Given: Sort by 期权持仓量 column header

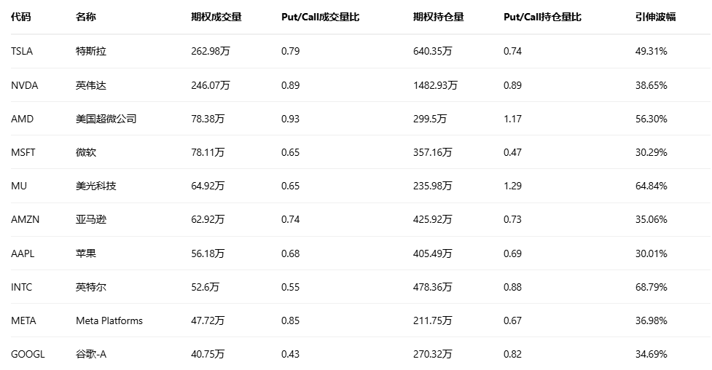Looking at the screenshot, I should pos(438,17).
